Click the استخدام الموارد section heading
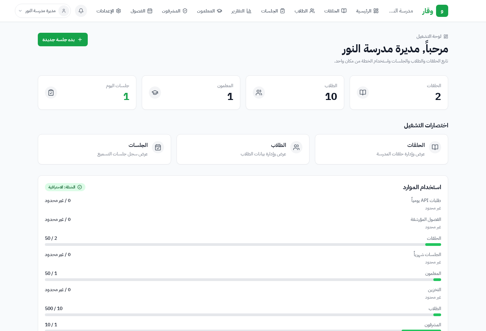This screenshot has height=331, width=486. point(422,187)
